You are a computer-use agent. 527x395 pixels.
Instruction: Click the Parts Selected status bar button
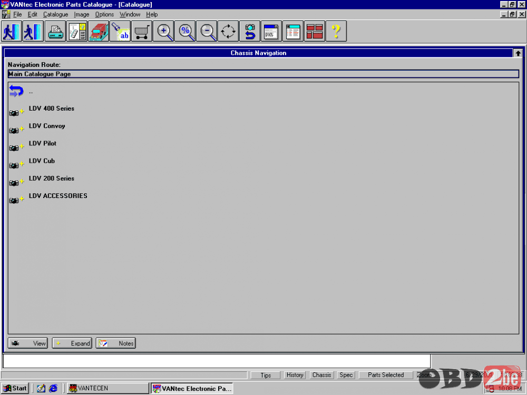coord(386,375)
